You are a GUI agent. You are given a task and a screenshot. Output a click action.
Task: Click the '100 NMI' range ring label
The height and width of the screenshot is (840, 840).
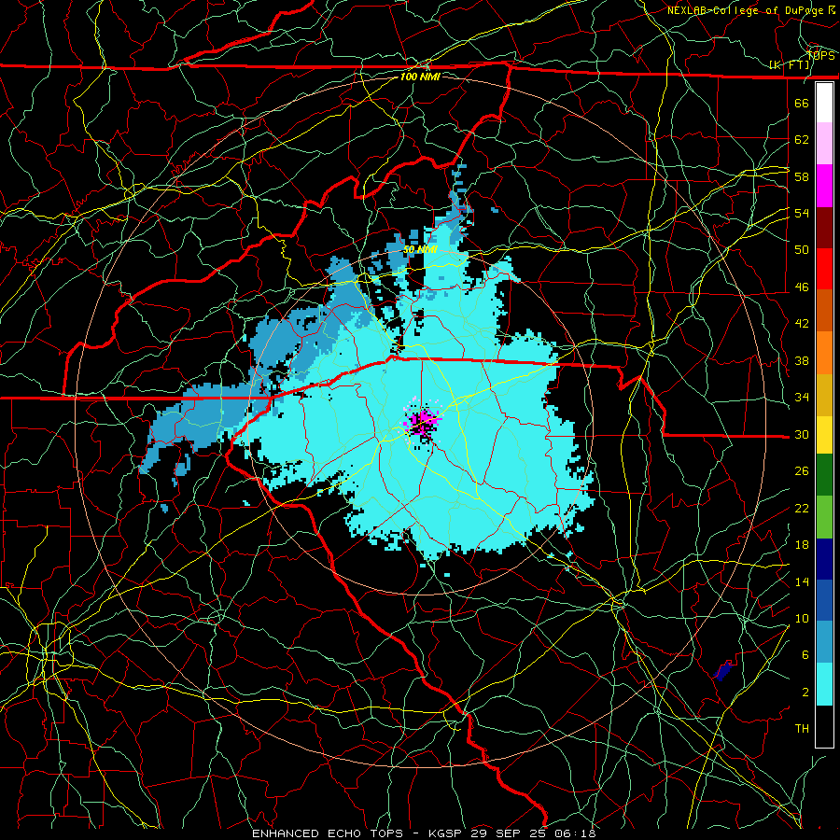[420, 77]
